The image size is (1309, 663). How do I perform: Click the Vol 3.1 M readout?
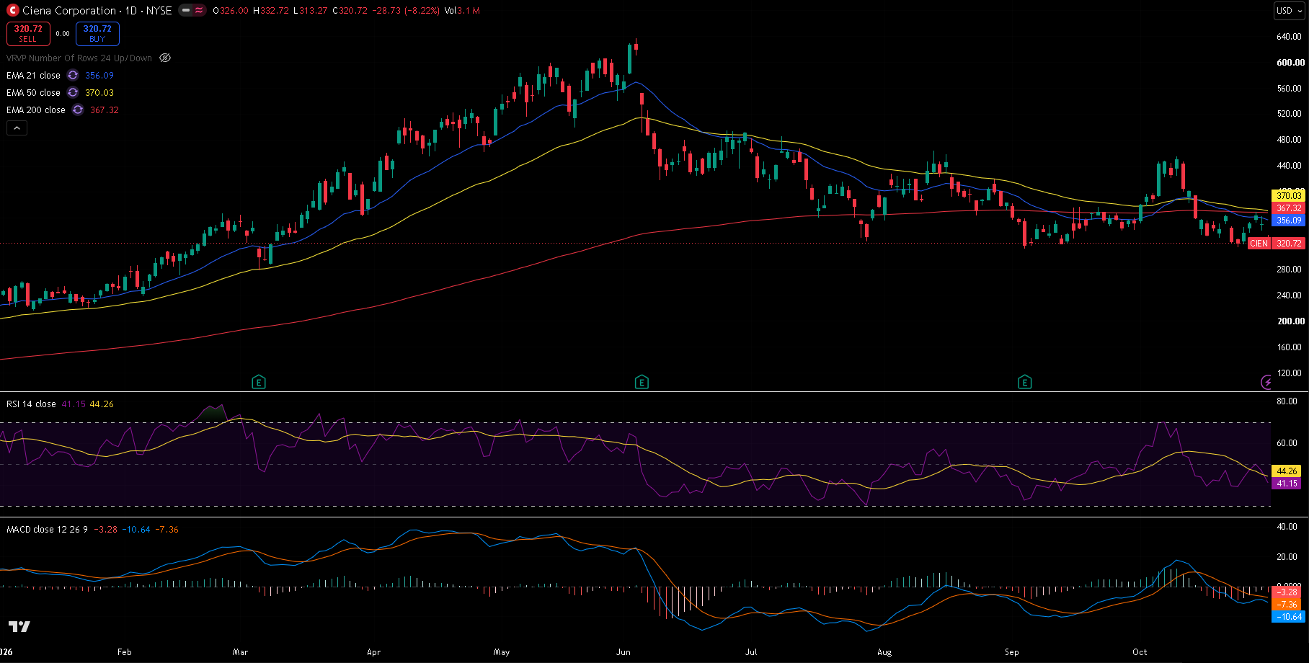coord(462,11)
